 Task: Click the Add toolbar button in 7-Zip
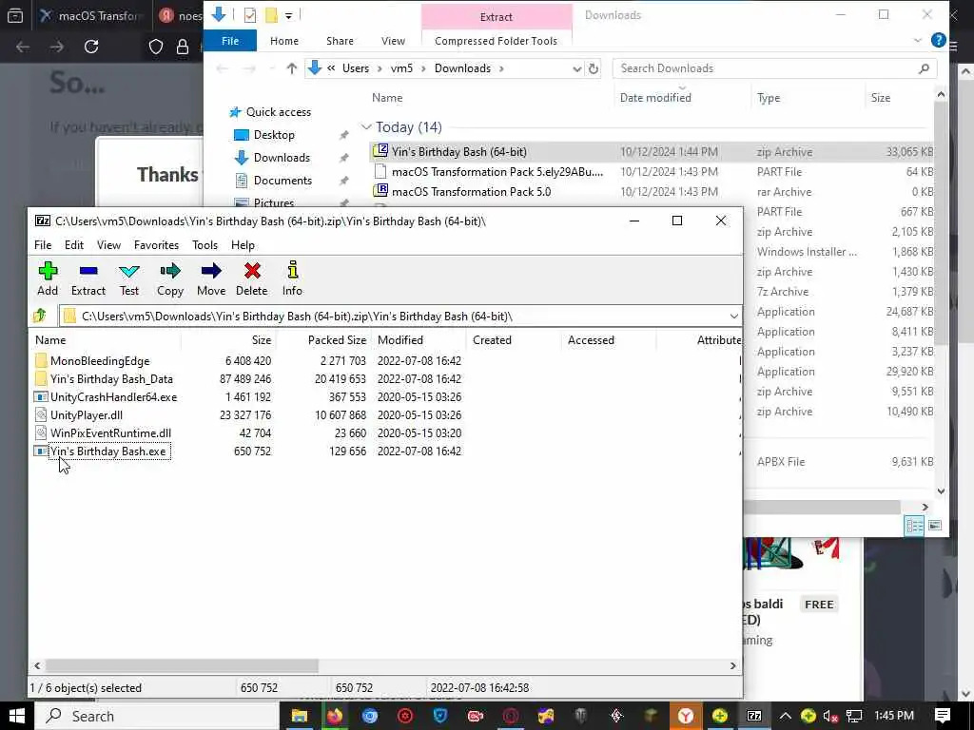tap(48, 279)
